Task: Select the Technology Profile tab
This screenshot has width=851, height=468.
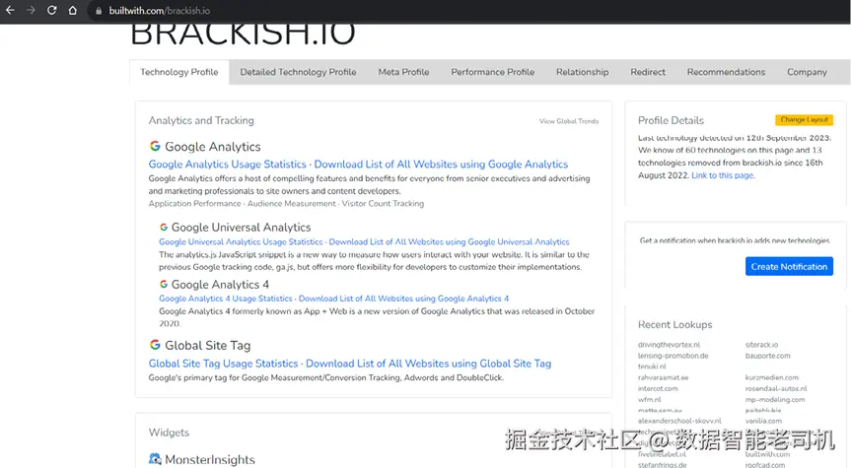Action: (x=179, y=72)
